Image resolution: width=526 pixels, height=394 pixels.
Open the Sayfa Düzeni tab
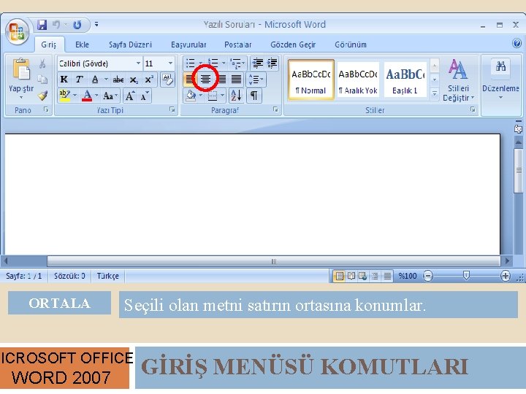[x=130, y=45]
